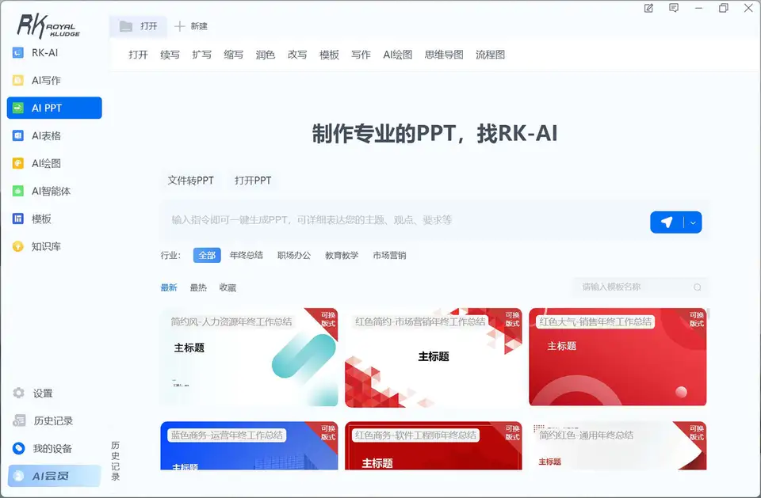Viewport: 761px width, 498px height.
Task: Click 打开 in the toolbar row
Action: pyautogui.click(x=138, y=55)
